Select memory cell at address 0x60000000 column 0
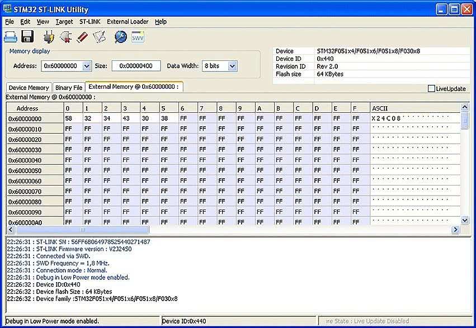This screenshot has width=476, height=328. (x=73, y=118)
